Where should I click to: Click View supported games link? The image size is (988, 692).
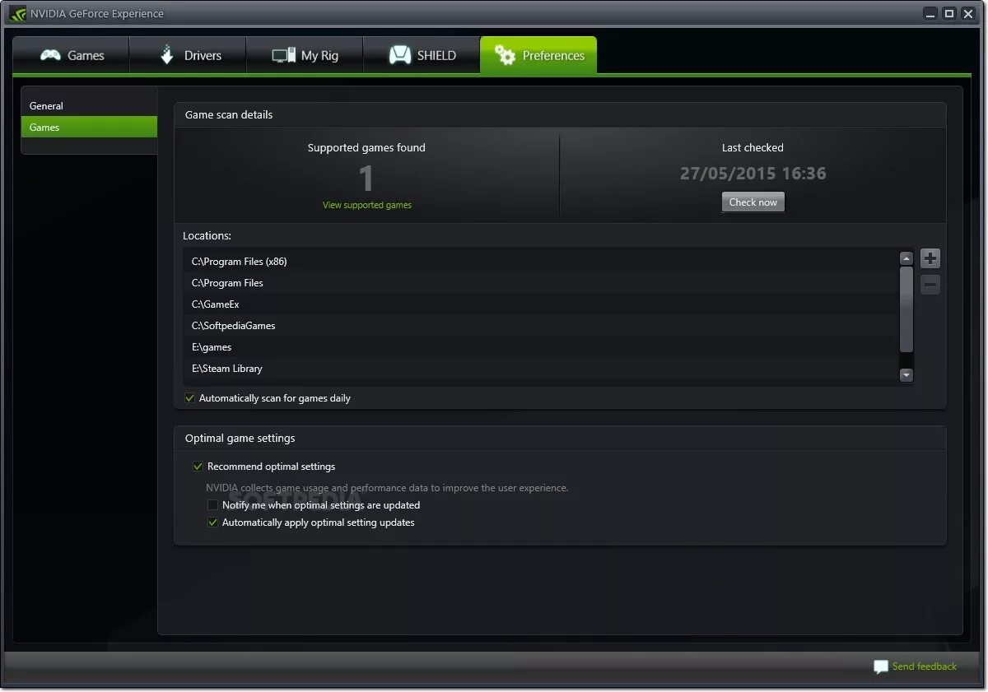[x=367, y=205]
